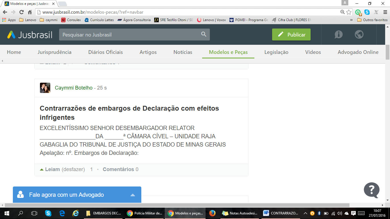The image size is (390, 219).
Task: Click the taskbar search icon
Action: coord(21,213)
